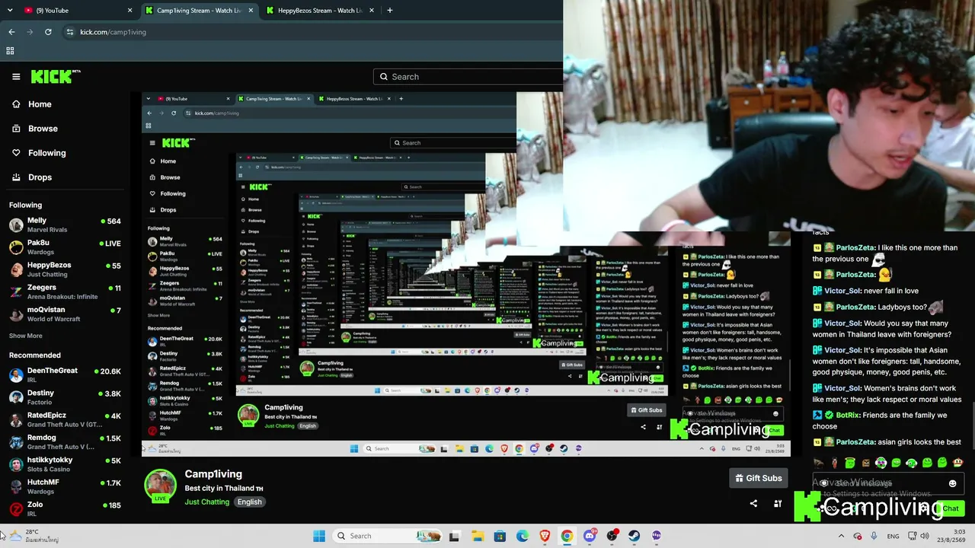Open Following in the Kick sidebar

39,153
